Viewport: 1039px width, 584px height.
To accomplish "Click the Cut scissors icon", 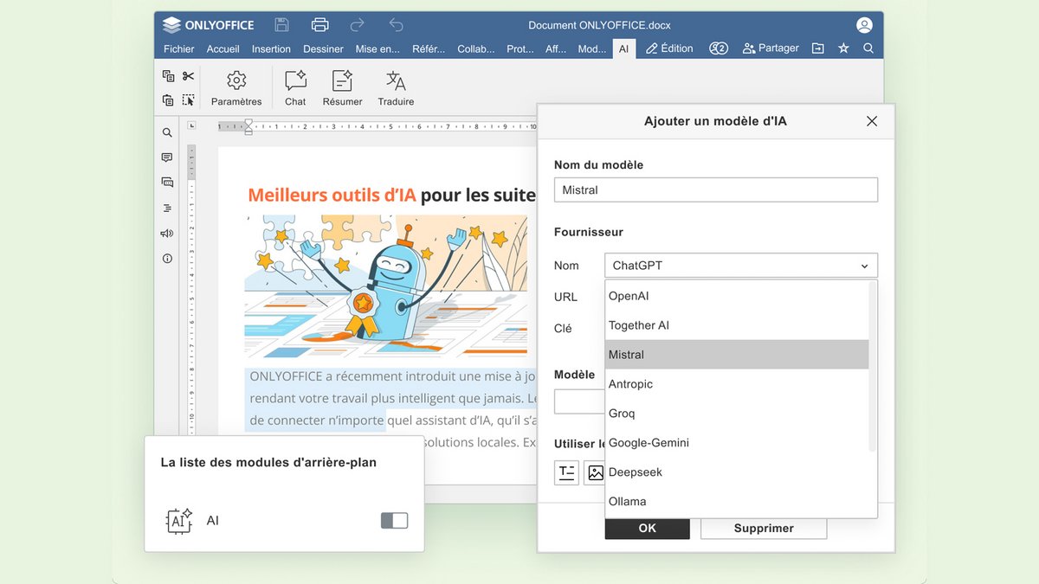I will click(x=188, y=76).
